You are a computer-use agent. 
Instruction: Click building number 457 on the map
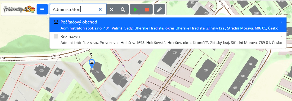click(175, 53)
